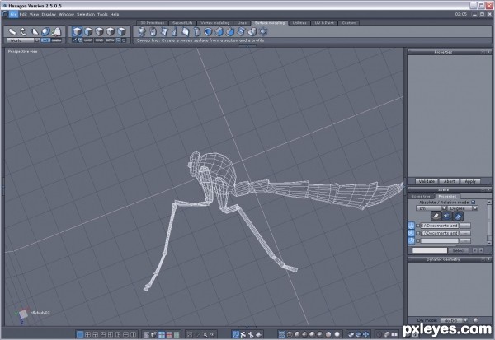Click the first blue import icon beside file path

coord(411,226)
